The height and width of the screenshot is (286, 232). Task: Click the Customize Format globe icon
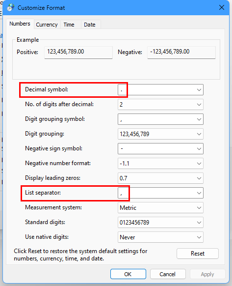pos(11,7)
